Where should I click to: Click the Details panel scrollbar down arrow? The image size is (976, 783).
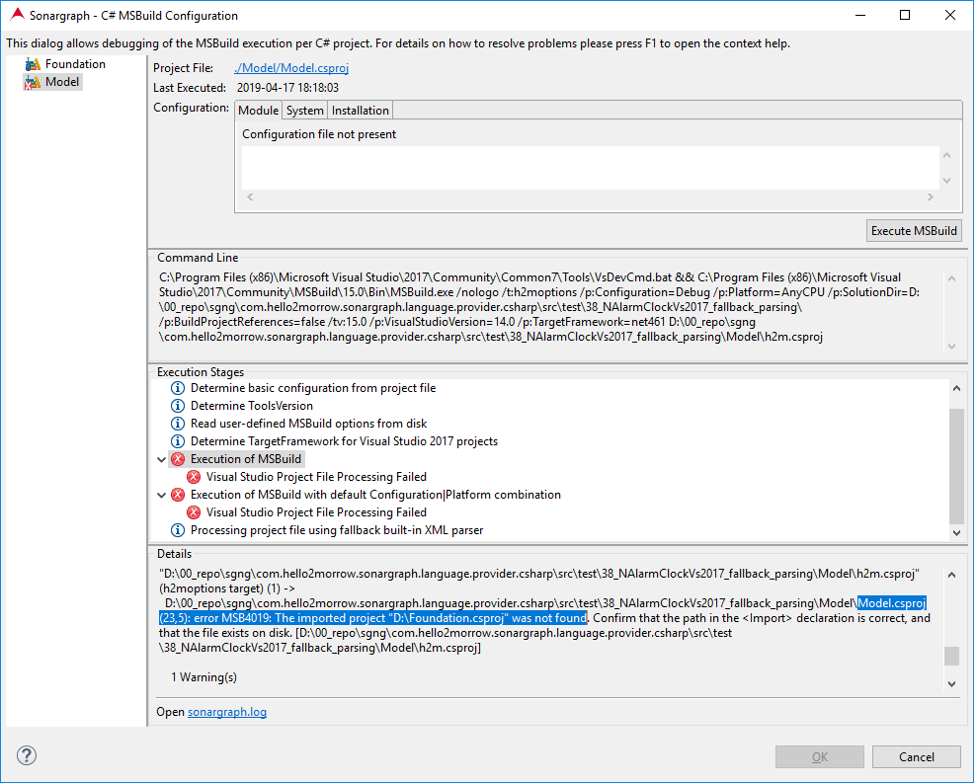pos(951,683)
